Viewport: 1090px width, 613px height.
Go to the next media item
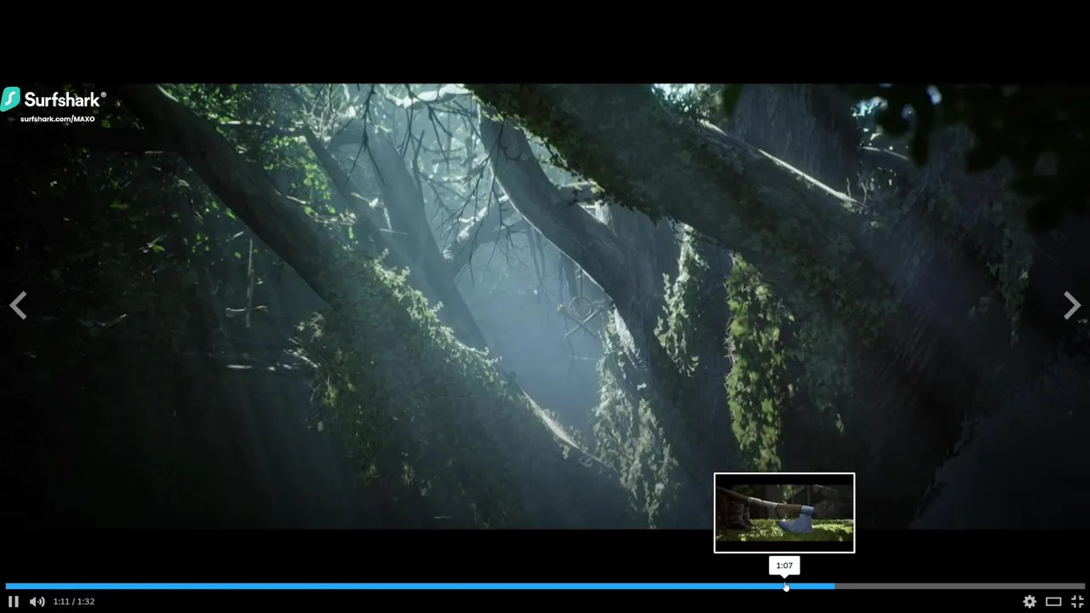coord(1071,305)
